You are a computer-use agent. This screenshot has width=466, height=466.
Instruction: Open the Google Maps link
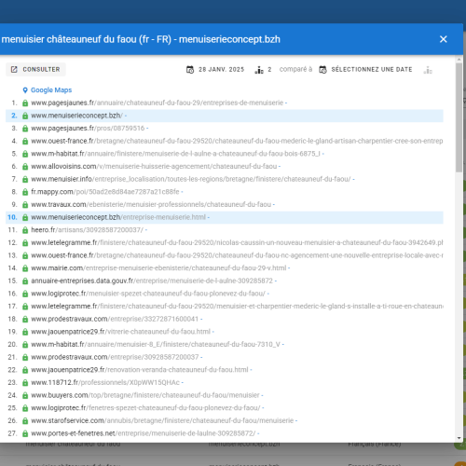(x=51, y=90)
